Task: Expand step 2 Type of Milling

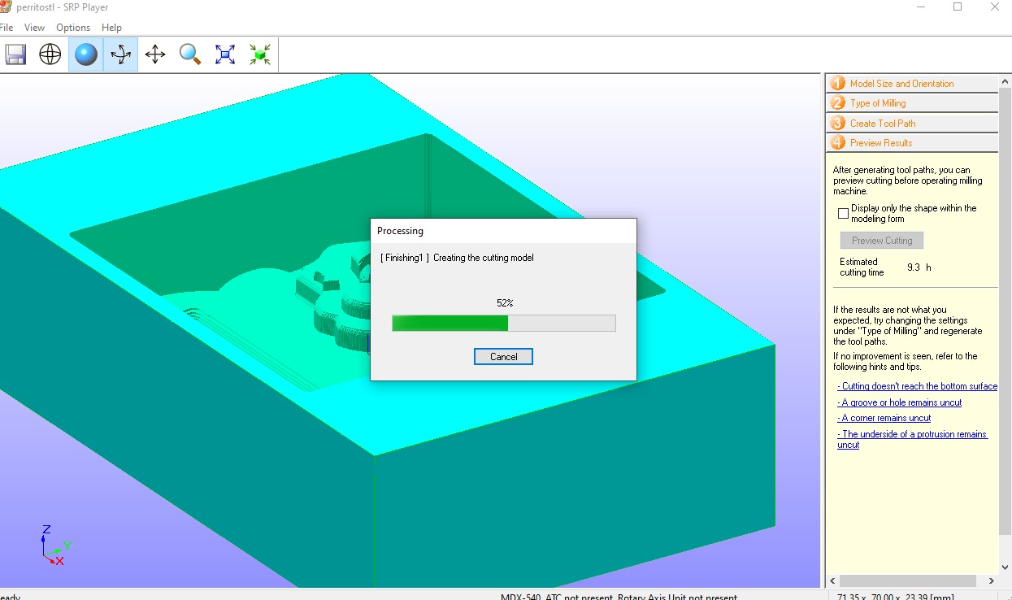Action: 913,103
